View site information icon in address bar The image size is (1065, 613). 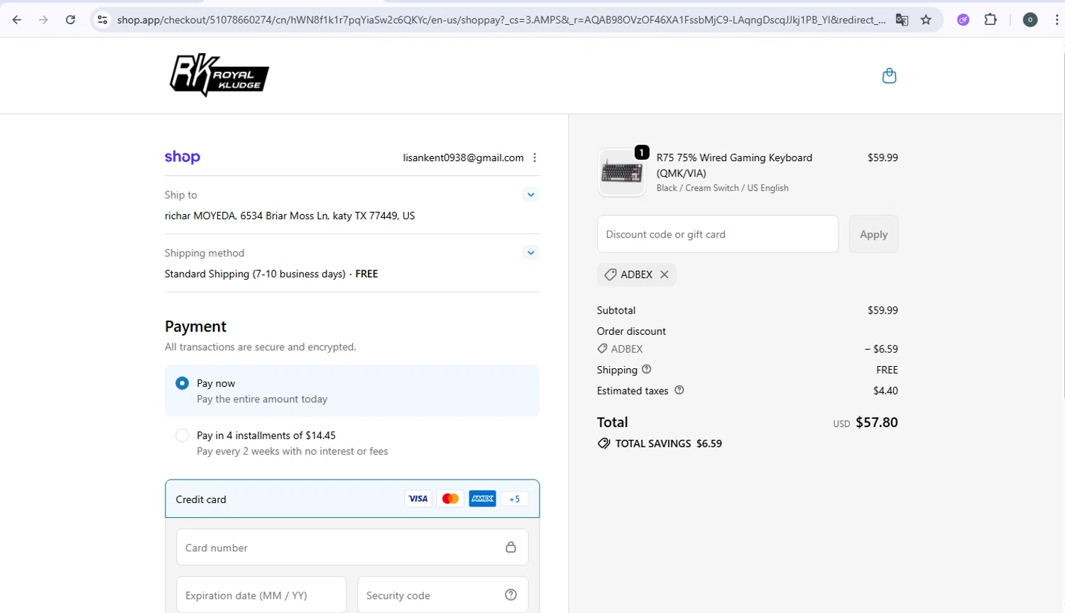103,20
